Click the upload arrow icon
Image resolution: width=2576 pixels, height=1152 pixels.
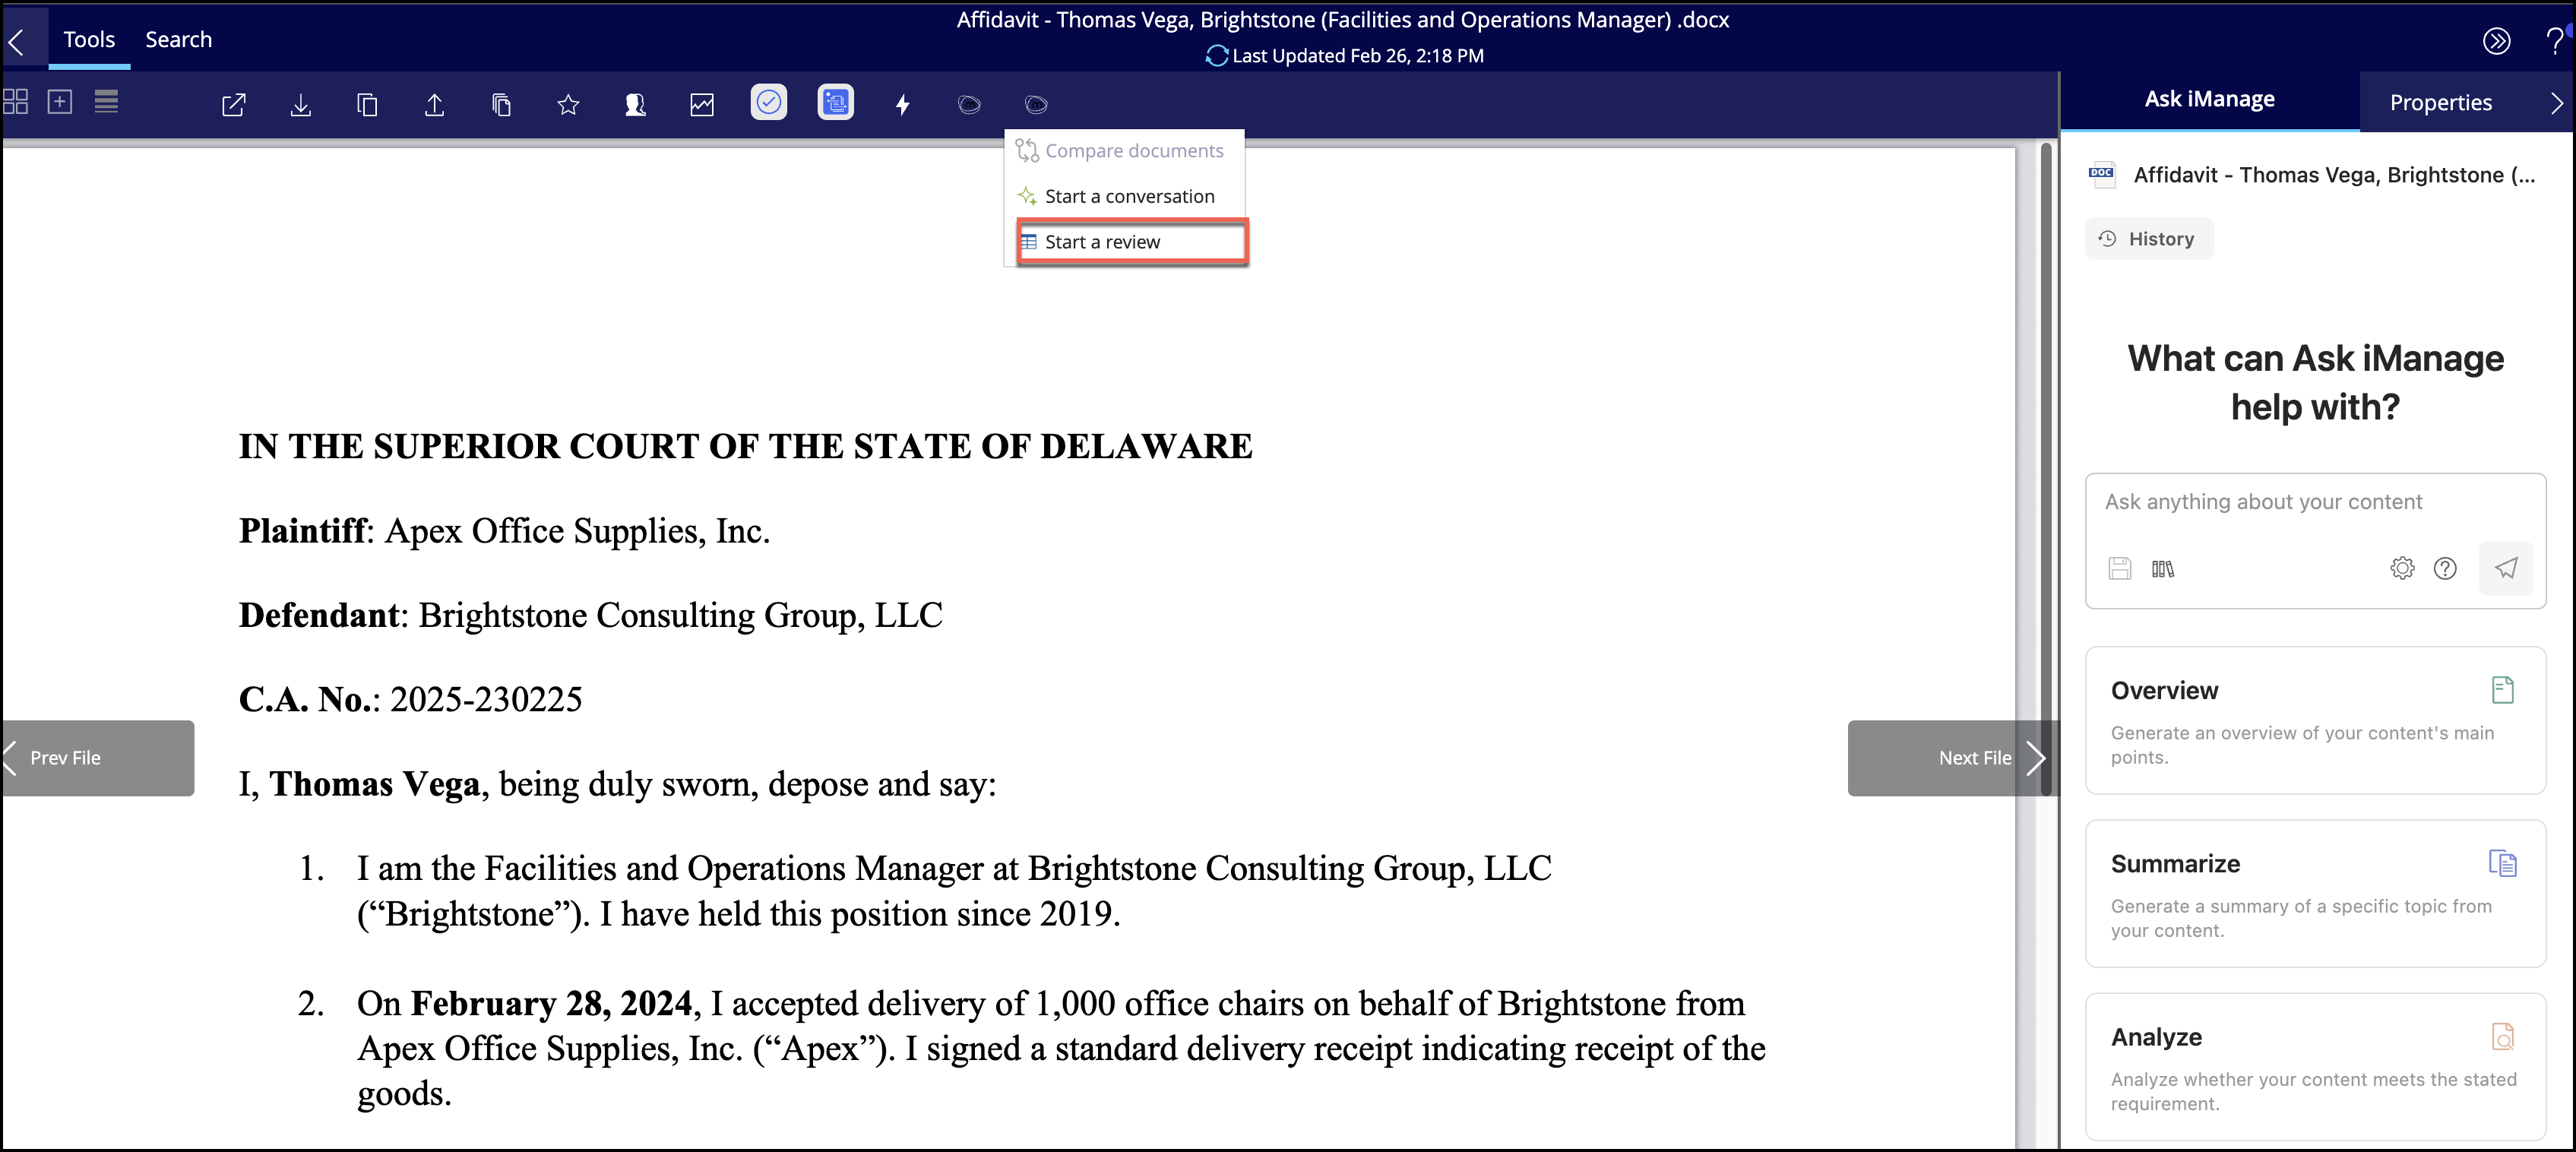coord(434,104)
